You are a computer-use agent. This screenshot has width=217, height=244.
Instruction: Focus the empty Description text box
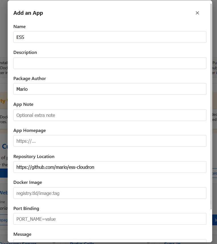tap(110, 63)
